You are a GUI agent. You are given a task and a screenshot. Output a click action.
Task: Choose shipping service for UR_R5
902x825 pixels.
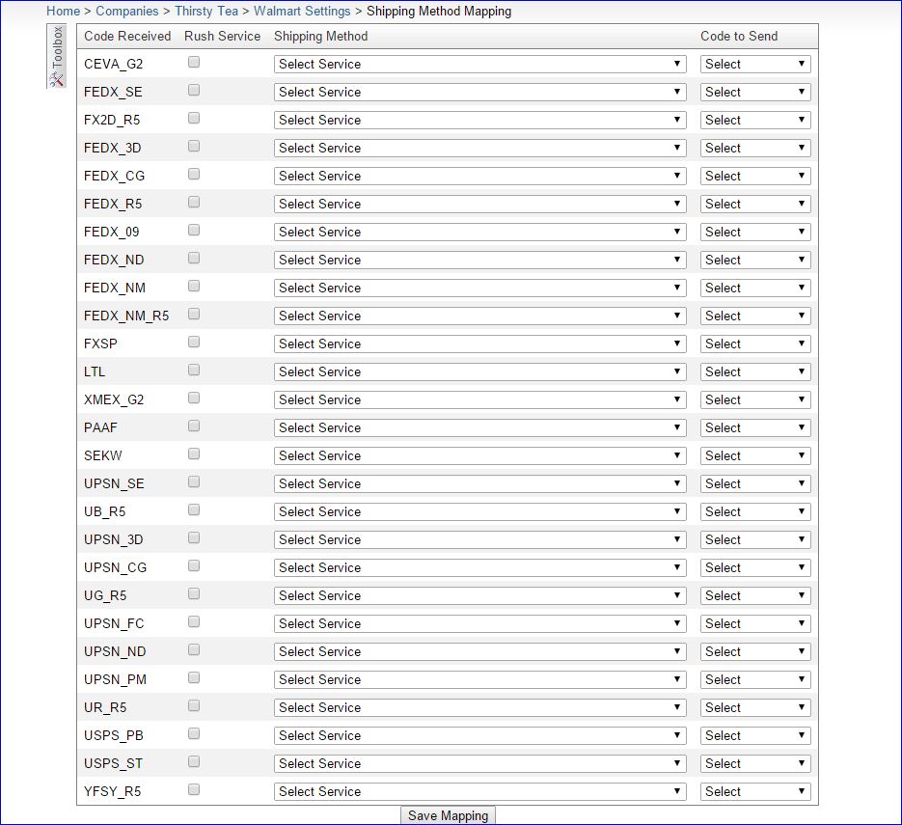pos(480,707)
